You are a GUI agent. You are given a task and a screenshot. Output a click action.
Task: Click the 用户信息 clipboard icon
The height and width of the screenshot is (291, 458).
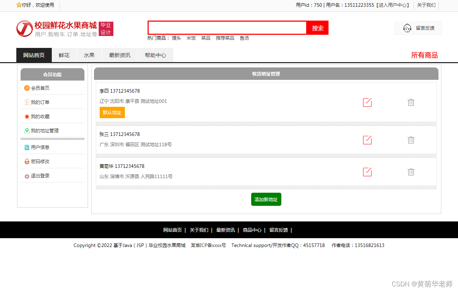tap(27, 147)
